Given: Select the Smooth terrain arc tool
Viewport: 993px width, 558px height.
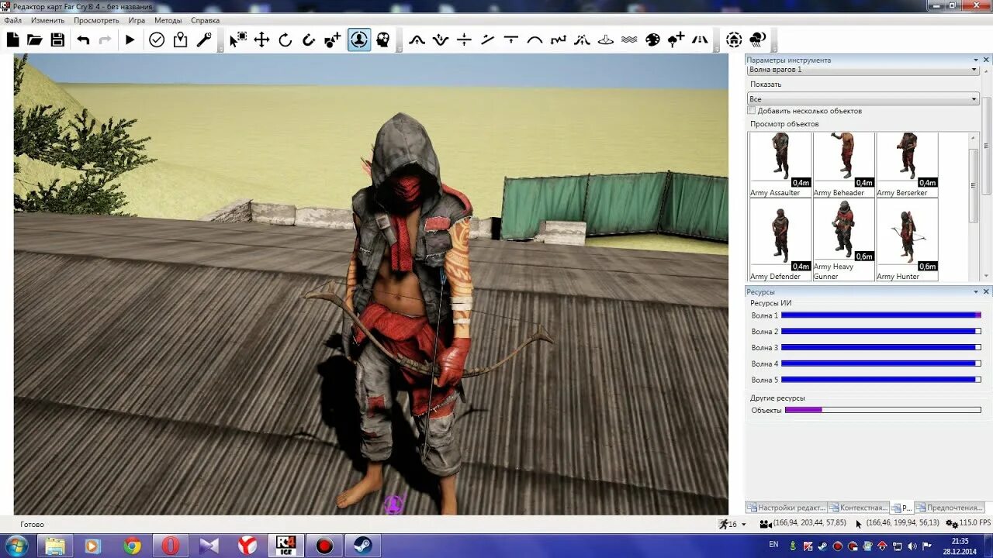Looking at the screenshot, I should coord(535,40).
